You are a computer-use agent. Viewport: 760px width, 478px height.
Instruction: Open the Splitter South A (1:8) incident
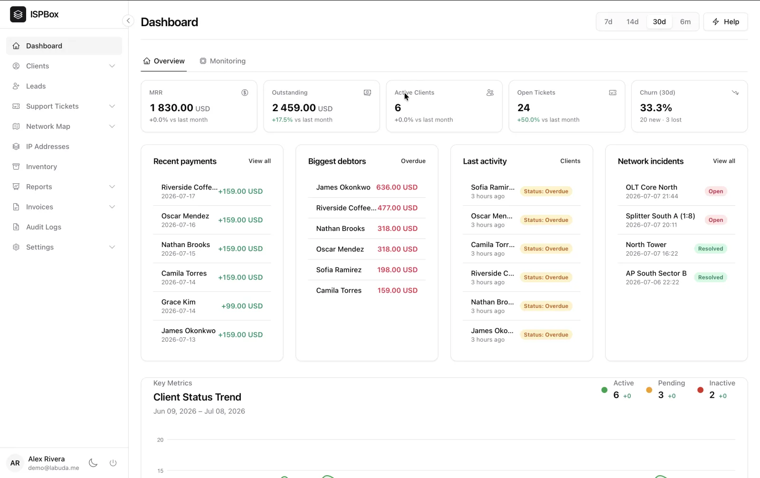[x=676, y=220]
